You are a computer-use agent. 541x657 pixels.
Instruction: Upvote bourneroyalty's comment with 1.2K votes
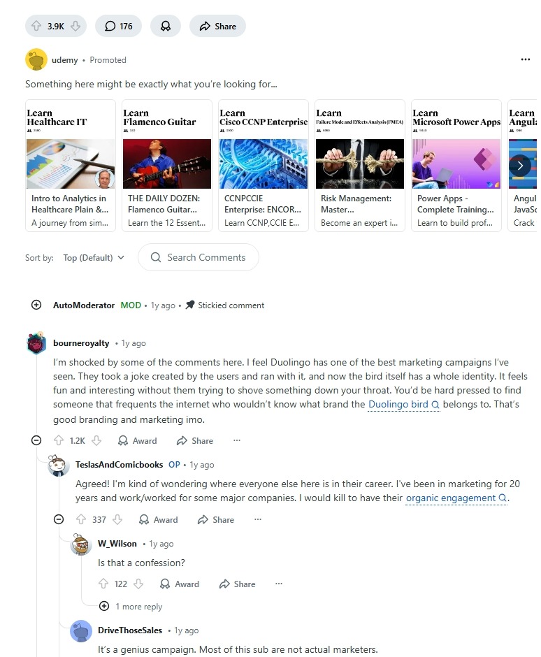[58, 440]
